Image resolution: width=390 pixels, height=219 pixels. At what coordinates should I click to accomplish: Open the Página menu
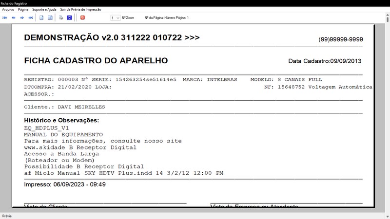click(x=23, y=9)
